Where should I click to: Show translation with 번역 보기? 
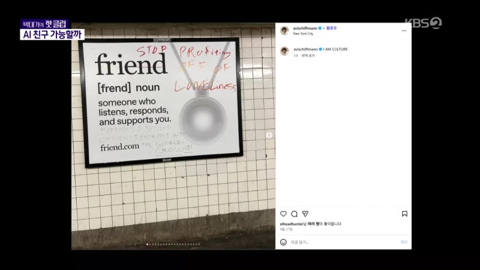pyautogui.click(x=308, y=56)
